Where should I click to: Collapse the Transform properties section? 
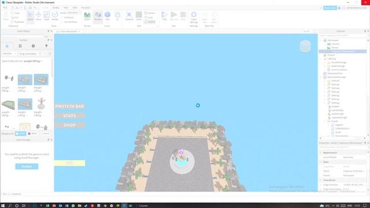pyautogui.click(x=321, y=180)
